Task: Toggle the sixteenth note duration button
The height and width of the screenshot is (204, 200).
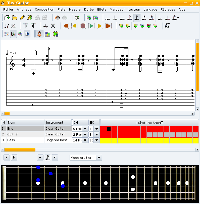Action: [x=137, y=18]
